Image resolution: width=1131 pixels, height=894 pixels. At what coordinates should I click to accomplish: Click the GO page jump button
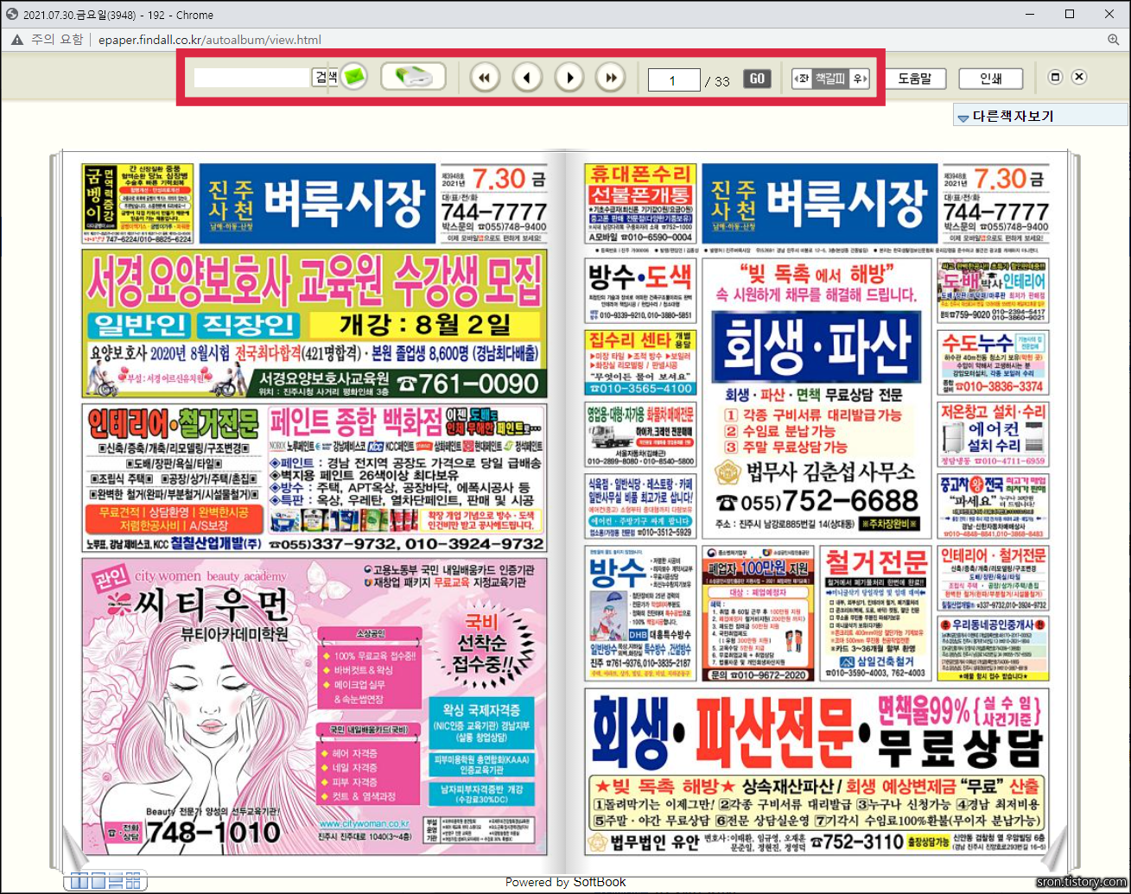click(757, 79)
